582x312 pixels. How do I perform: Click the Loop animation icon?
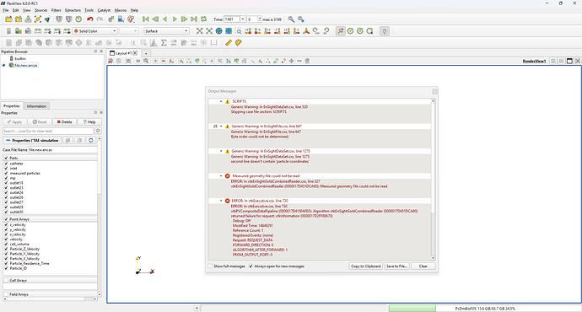click(204, 19)
